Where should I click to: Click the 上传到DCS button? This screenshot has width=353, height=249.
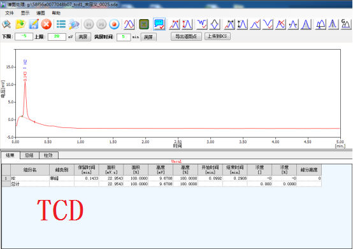[x=217, y=36]
